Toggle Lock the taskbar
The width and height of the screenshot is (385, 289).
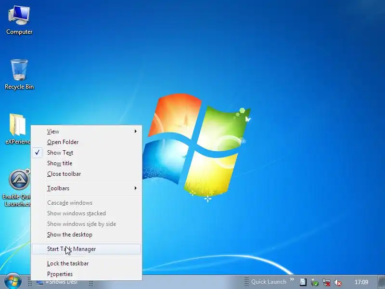point(87,263)
